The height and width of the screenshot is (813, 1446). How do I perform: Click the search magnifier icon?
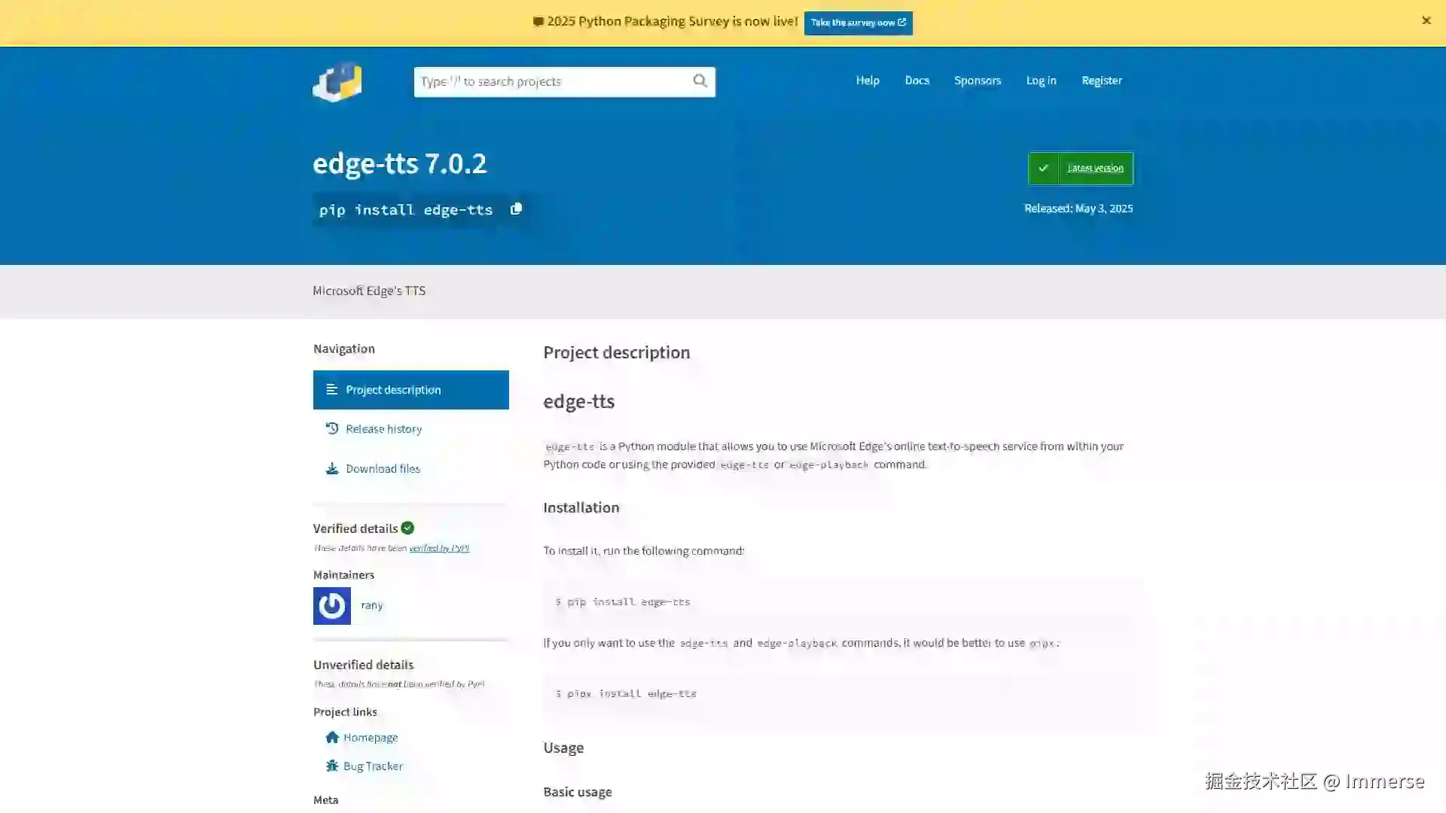click(700, 81)
